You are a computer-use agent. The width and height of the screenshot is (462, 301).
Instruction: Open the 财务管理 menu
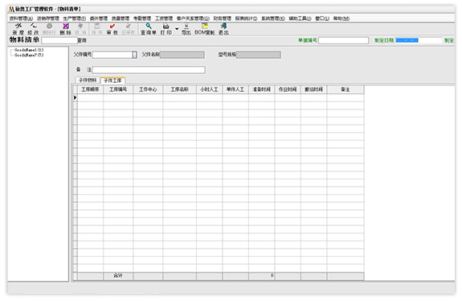(222, 19)
